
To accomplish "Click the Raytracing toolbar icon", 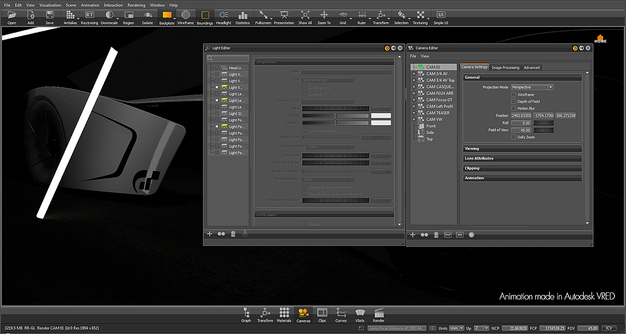I will pos(90,16).
